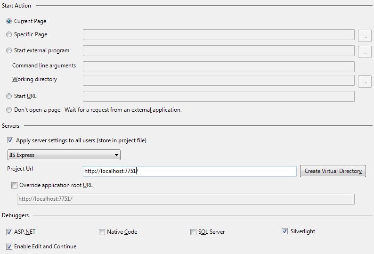374x254 pixels.
Task: Click the Command line arguments field
Action: [219, 66]
